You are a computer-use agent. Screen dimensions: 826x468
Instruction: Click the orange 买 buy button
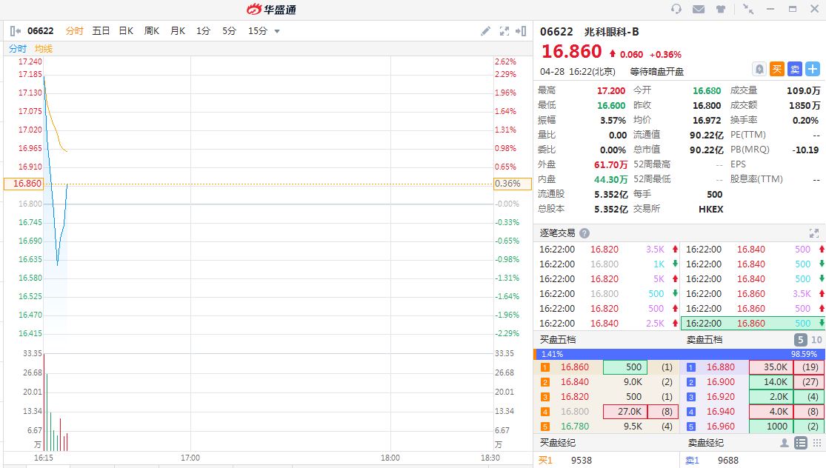pyautogui.click(x=777, y=69)
